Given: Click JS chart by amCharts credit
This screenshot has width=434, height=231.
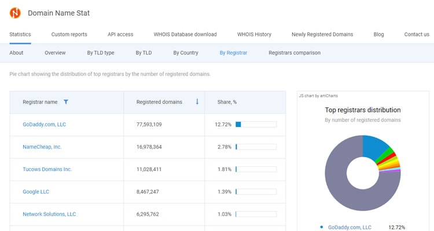Looking at the screenshot, I should click(x=318, y=96).
